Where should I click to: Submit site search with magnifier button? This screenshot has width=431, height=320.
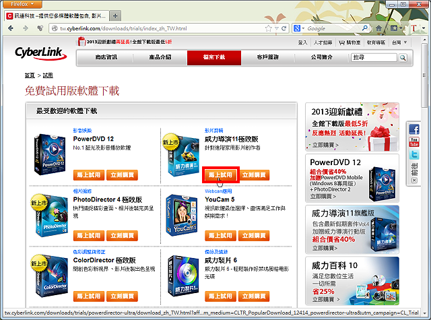click(x=403, y=58)
